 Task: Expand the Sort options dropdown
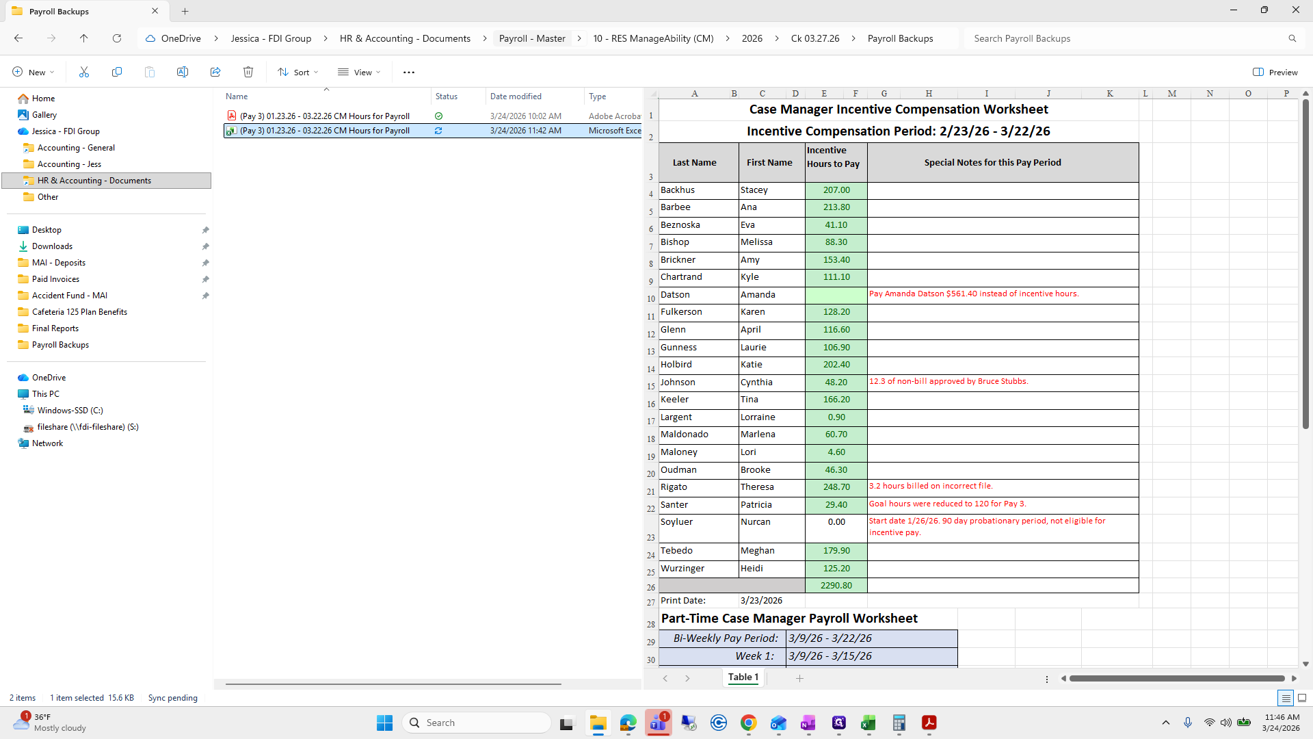coord(298,72)
